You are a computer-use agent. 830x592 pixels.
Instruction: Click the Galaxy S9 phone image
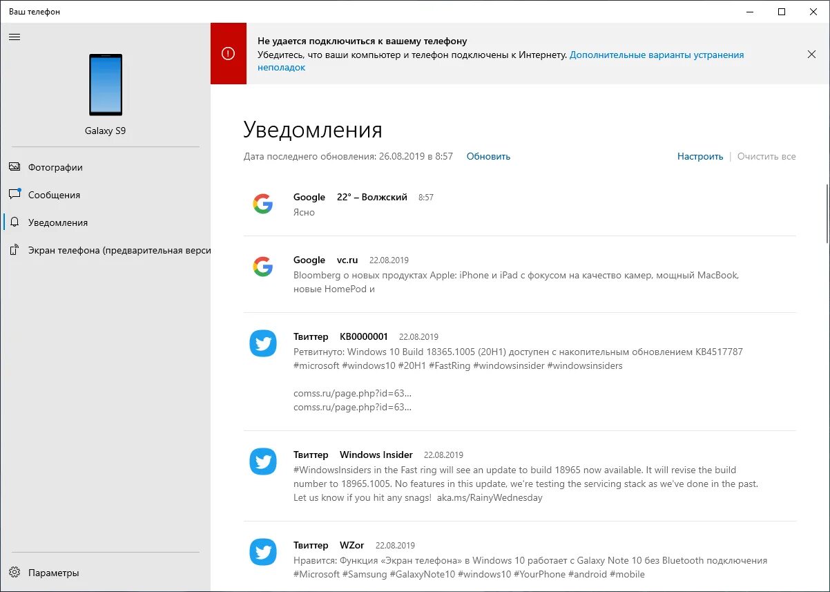pos(106,85)
